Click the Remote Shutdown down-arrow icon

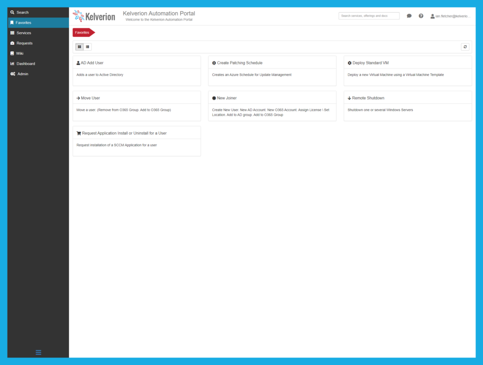coord(350,98)
